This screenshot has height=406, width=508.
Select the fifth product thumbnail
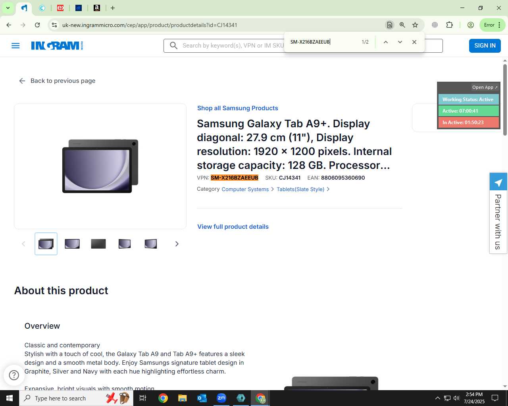click(151, 244)
